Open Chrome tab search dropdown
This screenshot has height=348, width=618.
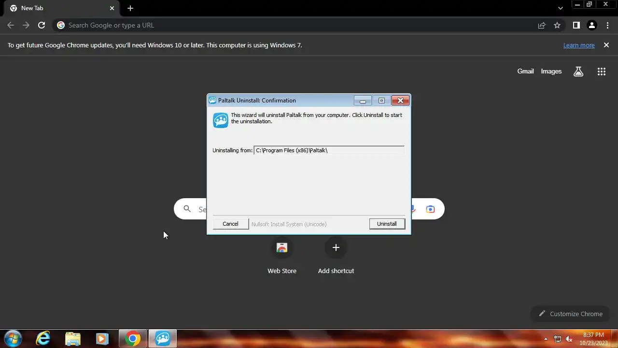560,8
